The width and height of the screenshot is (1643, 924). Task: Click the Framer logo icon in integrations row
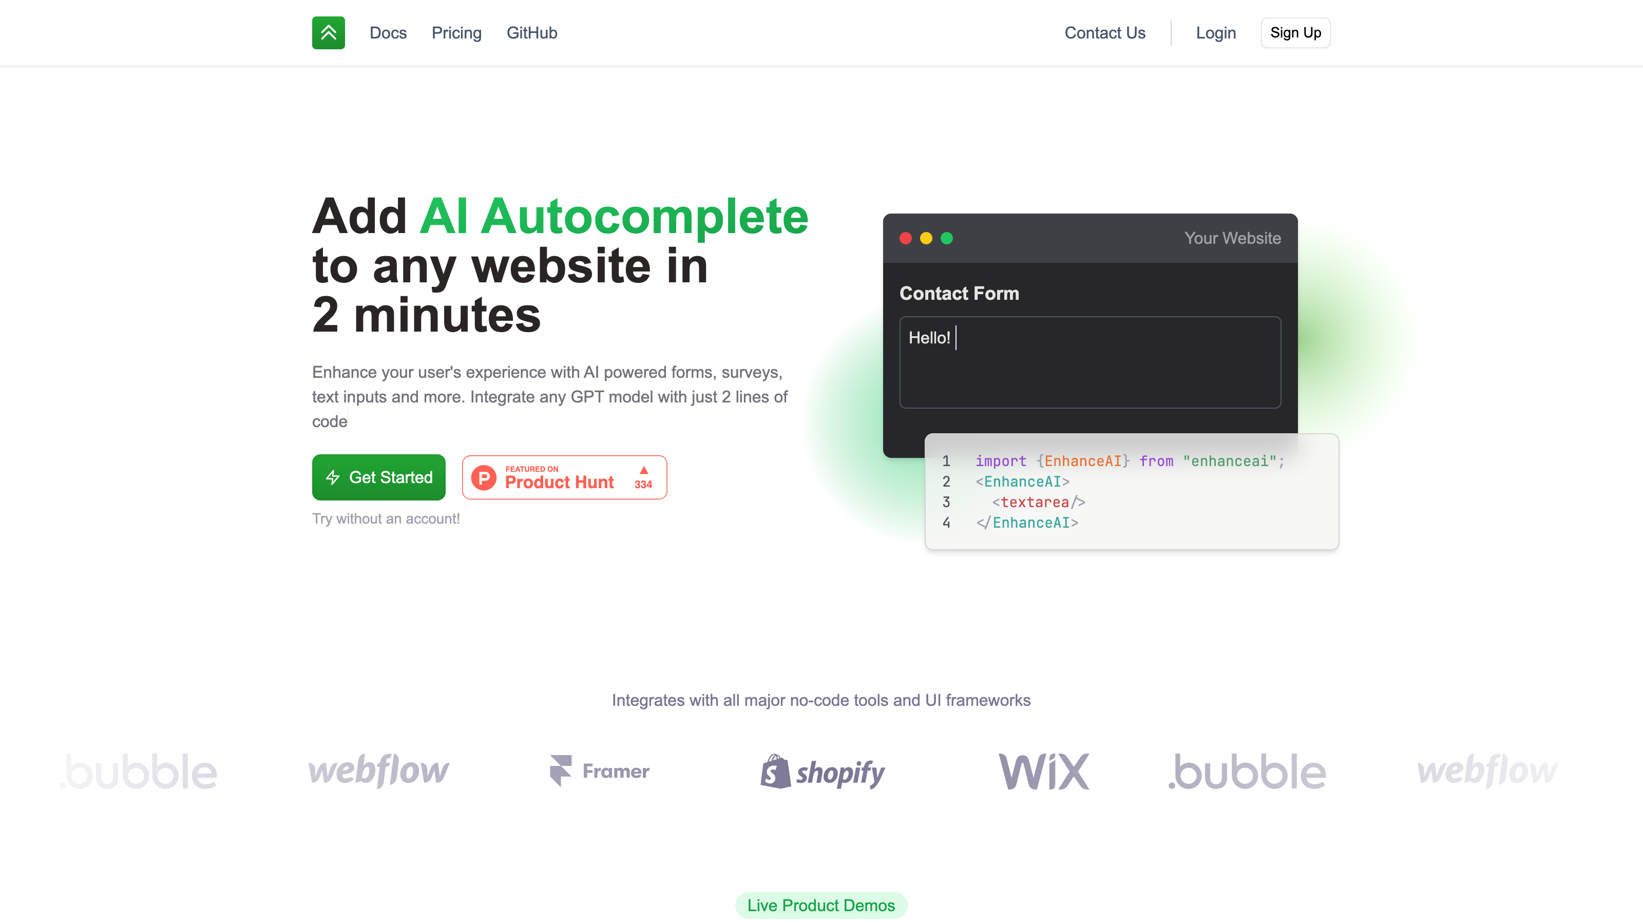point(561,771)
